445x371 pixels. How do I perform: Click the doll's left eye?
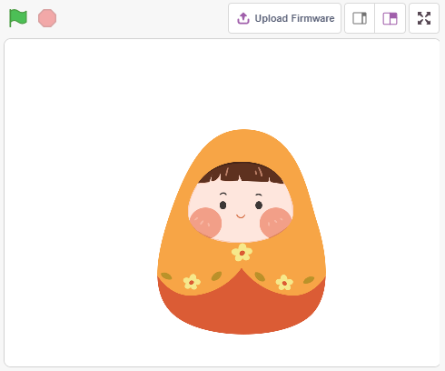(x=222, y=205)
